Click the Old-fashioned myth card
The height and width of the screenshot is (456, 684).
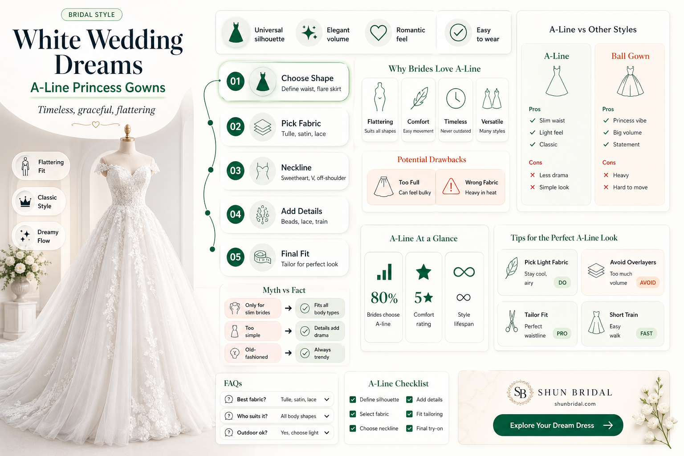tap(253, 353)
